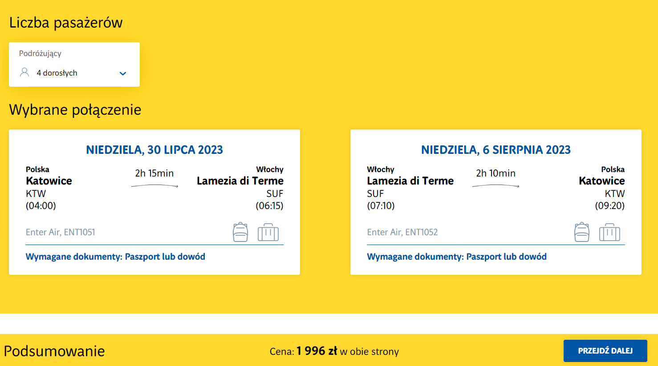The height and width of the screenshot is (366, 658).
Task: Click the Enter Air ENT1052 flight number
Action: click(402, 232)
